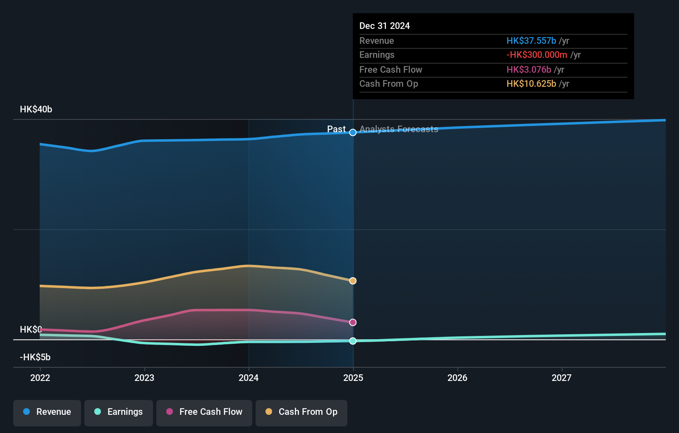679x433 pixels.
Task: Click the -HK$5b y-axis label
Action: click(35, 357)
